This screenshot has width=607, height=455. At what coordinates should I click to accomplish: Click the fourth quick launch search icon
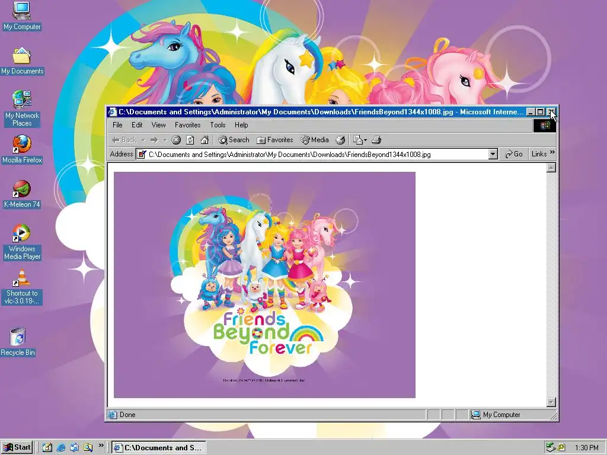click(x=88, y=448)
